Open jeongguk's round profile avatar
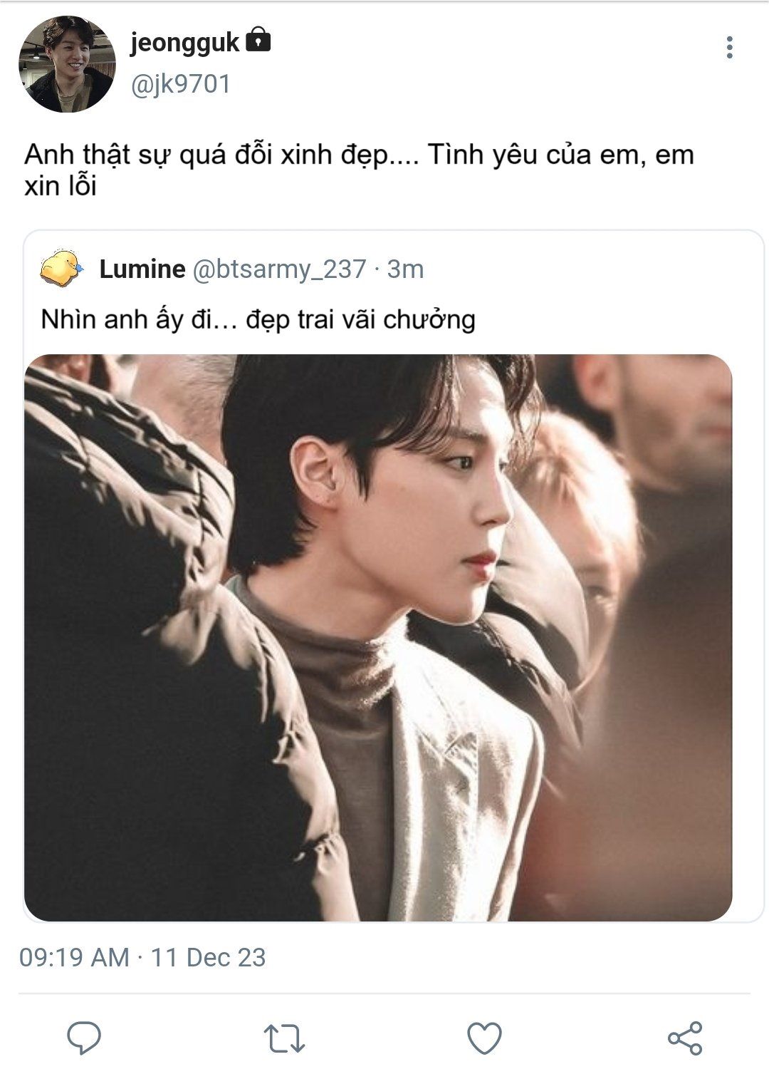 (x=67, y=64)
